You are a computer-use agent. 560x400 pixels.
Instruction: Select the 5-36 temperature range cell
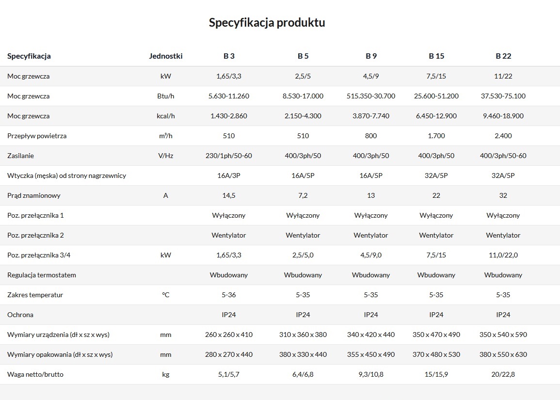229,295
